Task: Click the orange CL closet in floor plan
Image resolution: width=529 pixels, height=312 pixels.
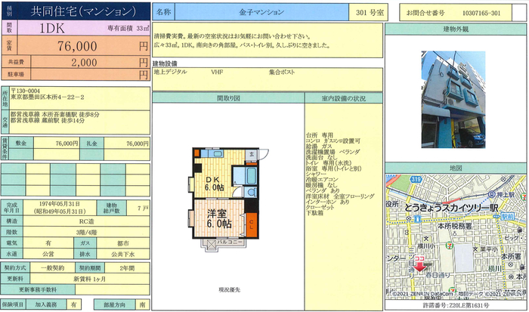Action: click(x=251, y=221)
